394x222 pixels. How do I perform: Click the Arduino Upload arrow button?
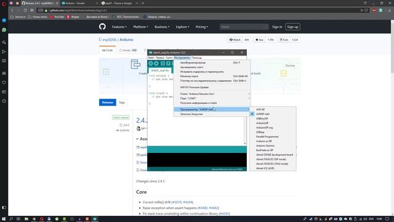pyautogui.click(x=156, y=64)
